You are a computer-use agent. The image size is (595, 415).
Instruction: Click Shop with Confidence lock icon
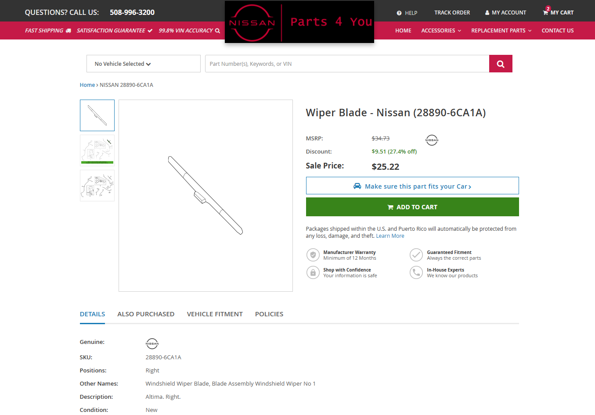[313, 272]
